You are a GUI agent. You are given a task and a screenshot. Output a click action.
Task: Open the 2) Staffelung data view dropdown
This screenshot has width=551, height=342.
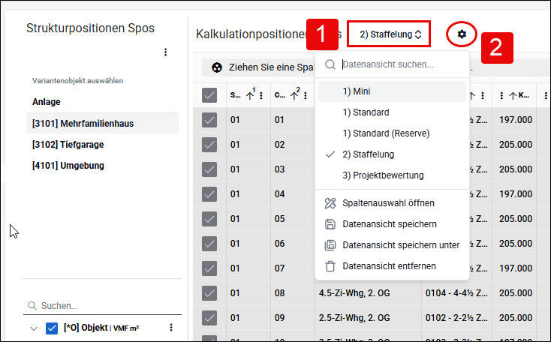(389, 34)
